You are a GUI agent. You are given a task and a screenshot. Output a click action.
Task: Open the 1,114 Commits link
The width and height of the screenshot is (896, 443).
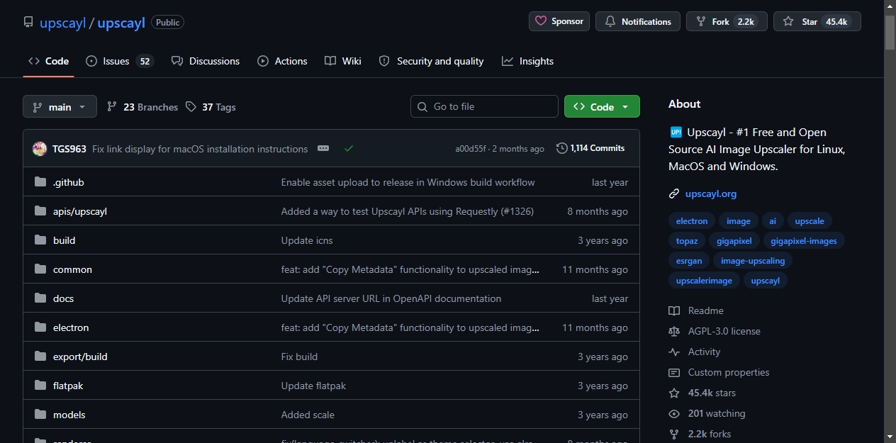pyautogui.click(x=590, y=148)
